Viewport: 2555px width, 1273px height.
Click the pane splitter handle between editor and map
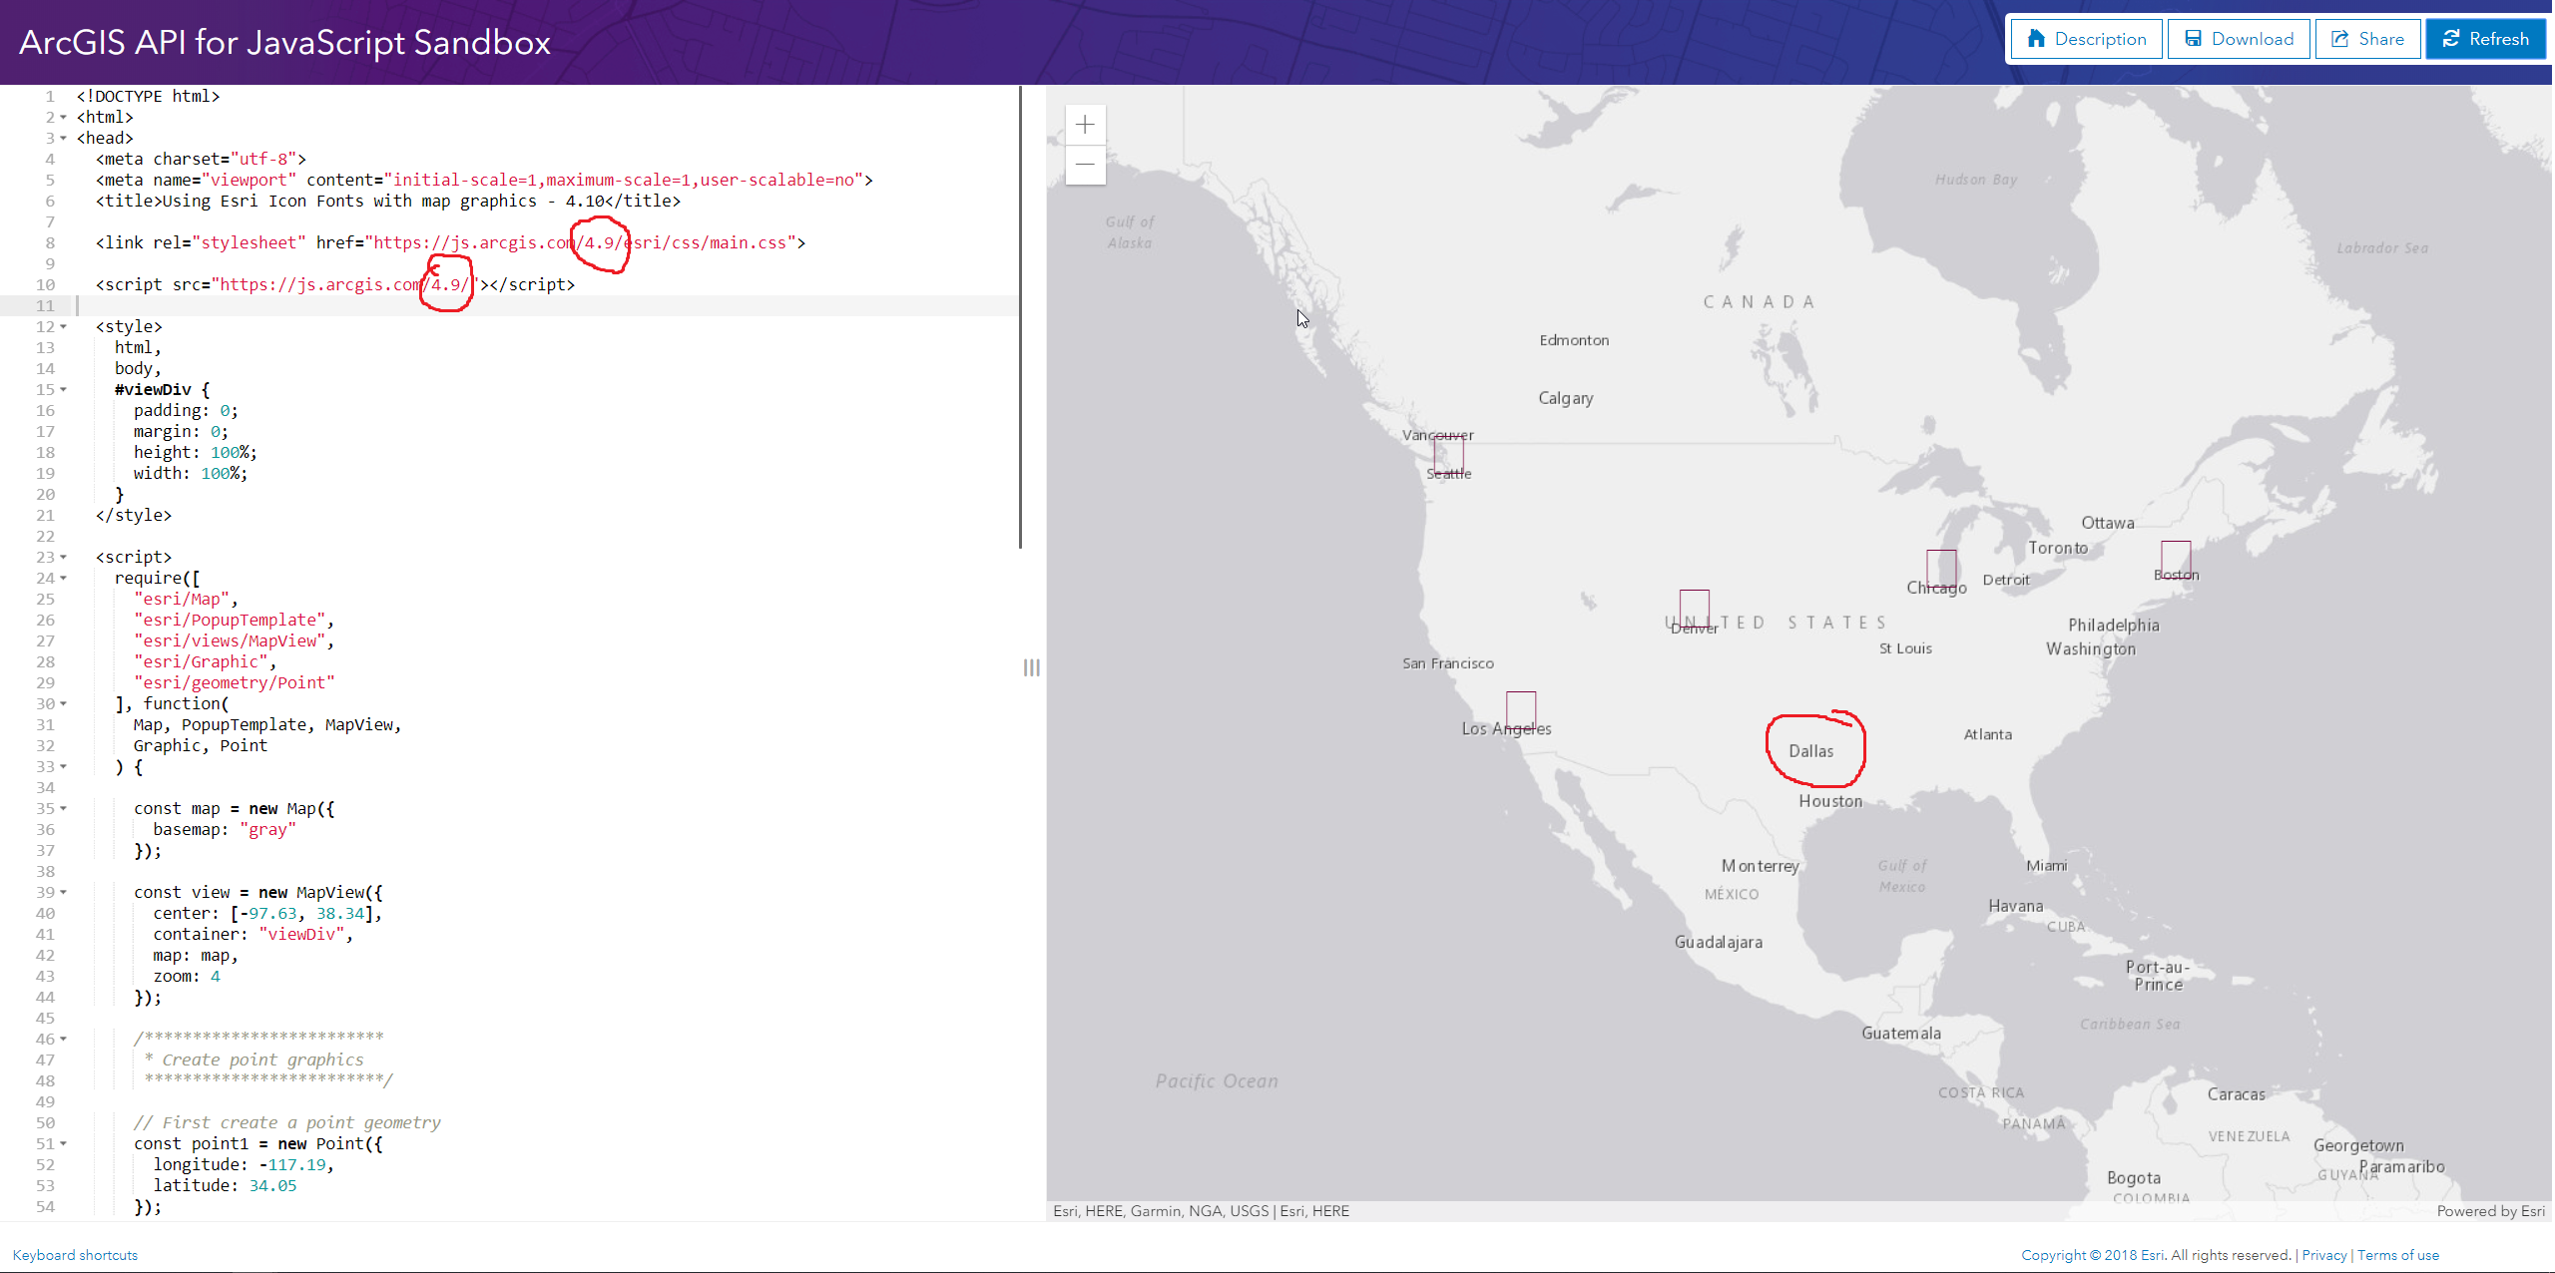[x=1032, y=667]
